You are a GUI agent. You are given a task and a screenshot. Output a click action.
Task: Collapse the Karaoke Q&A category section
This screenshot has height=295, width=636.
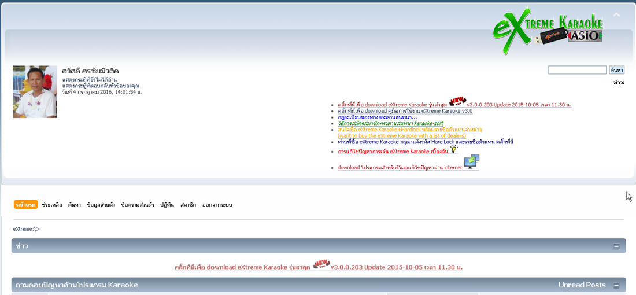point(616,285)
